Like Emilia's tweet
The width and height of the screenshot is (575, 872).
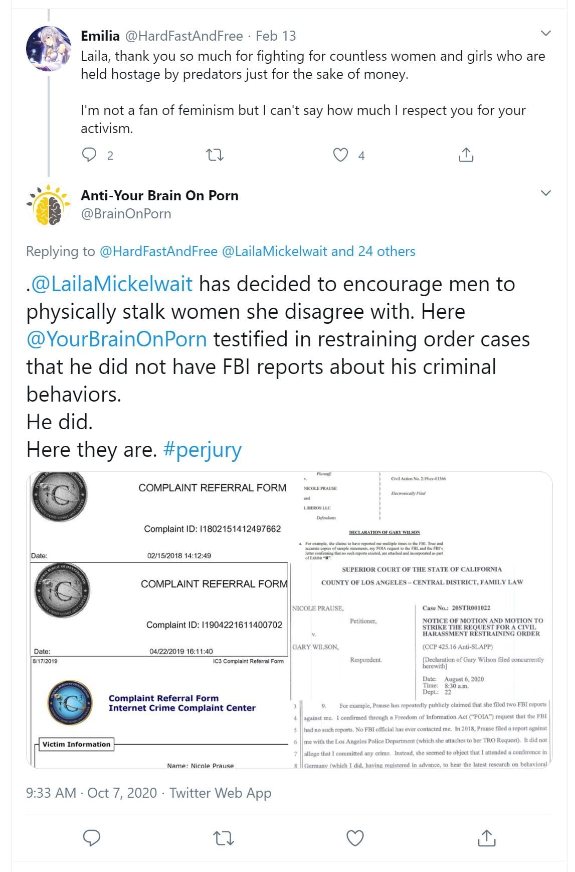[x=341, y=155]
